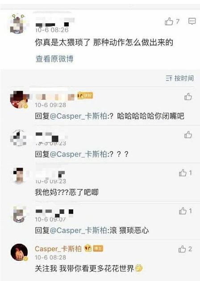Open the 查看原微博 link
The width and height of the screenshot is (200, 281).
pos(54,59)
